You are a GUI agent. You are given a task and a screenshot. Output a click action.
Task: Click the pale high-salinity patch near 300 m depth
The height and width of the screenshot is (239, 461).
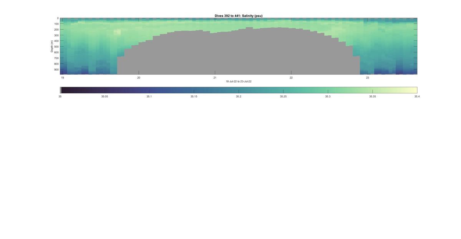pos(117,32)
